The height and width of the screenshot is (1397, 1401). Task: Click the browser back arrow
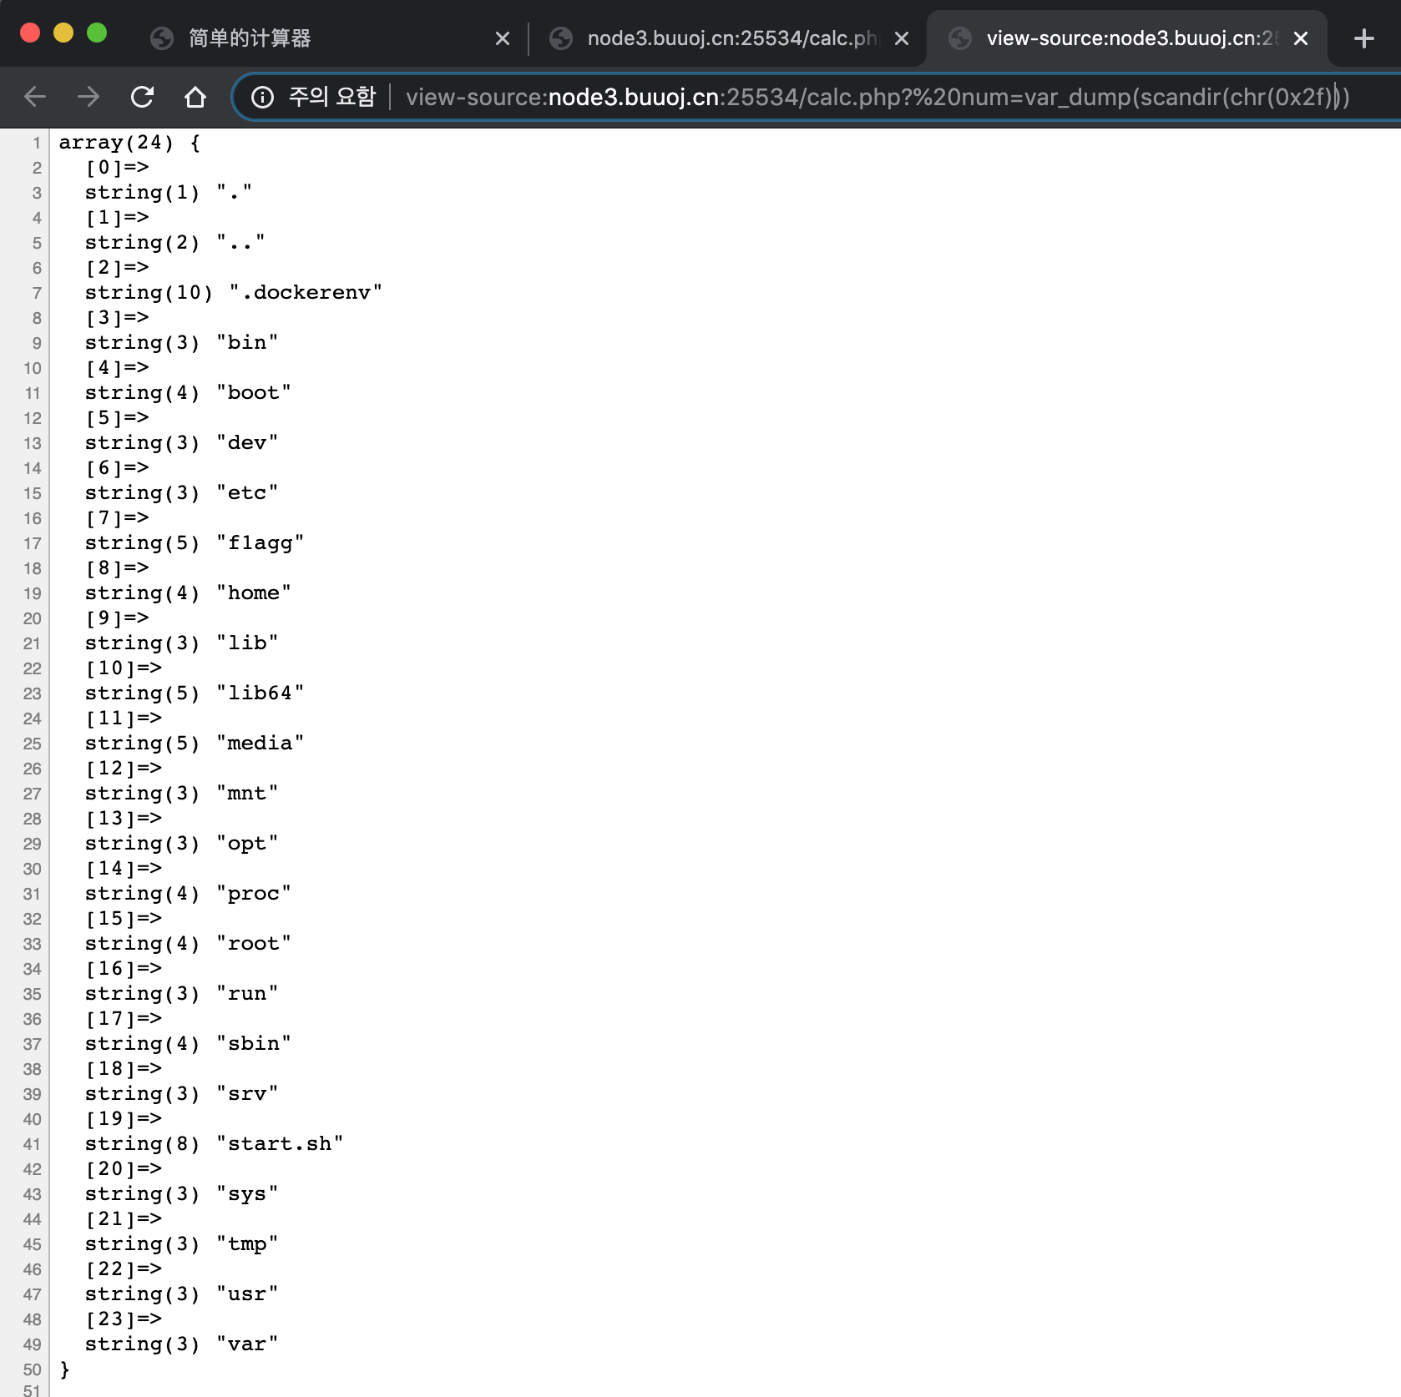click(x=35, y=97)
